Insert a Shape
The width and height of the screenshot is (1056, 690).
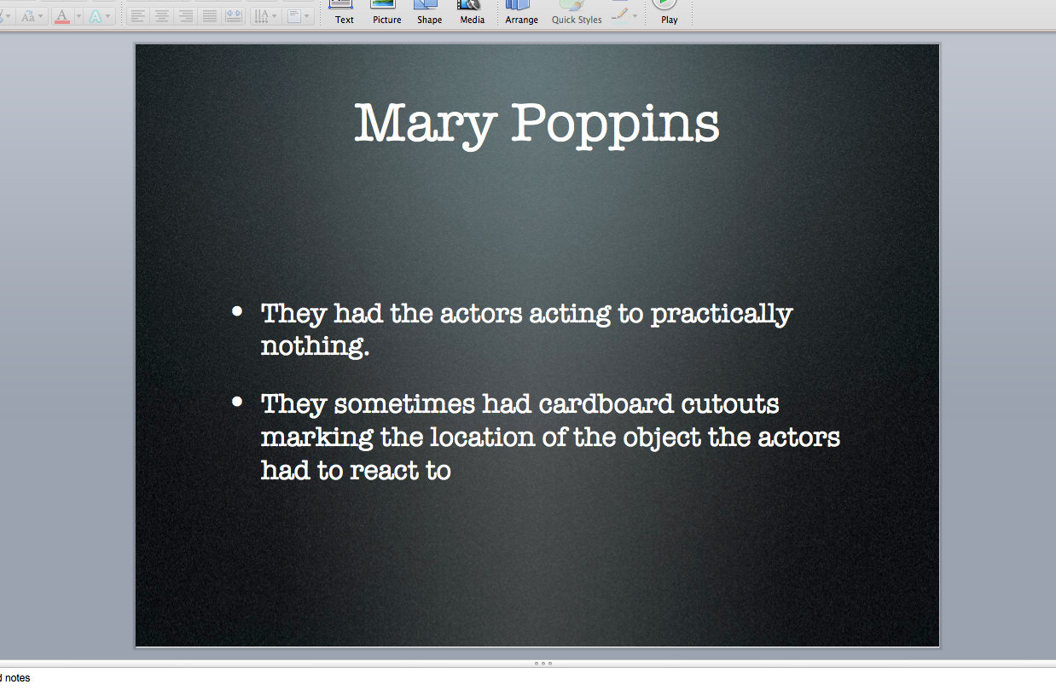pyautogui.click(x=429, y=13)
